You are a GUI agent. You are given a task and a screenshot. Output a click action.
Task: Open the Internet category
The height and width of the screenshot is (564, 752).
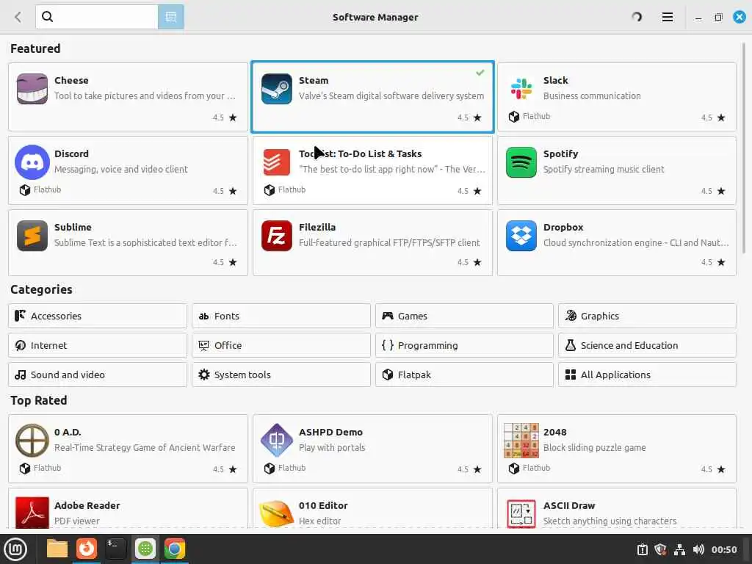click(98, 345)
